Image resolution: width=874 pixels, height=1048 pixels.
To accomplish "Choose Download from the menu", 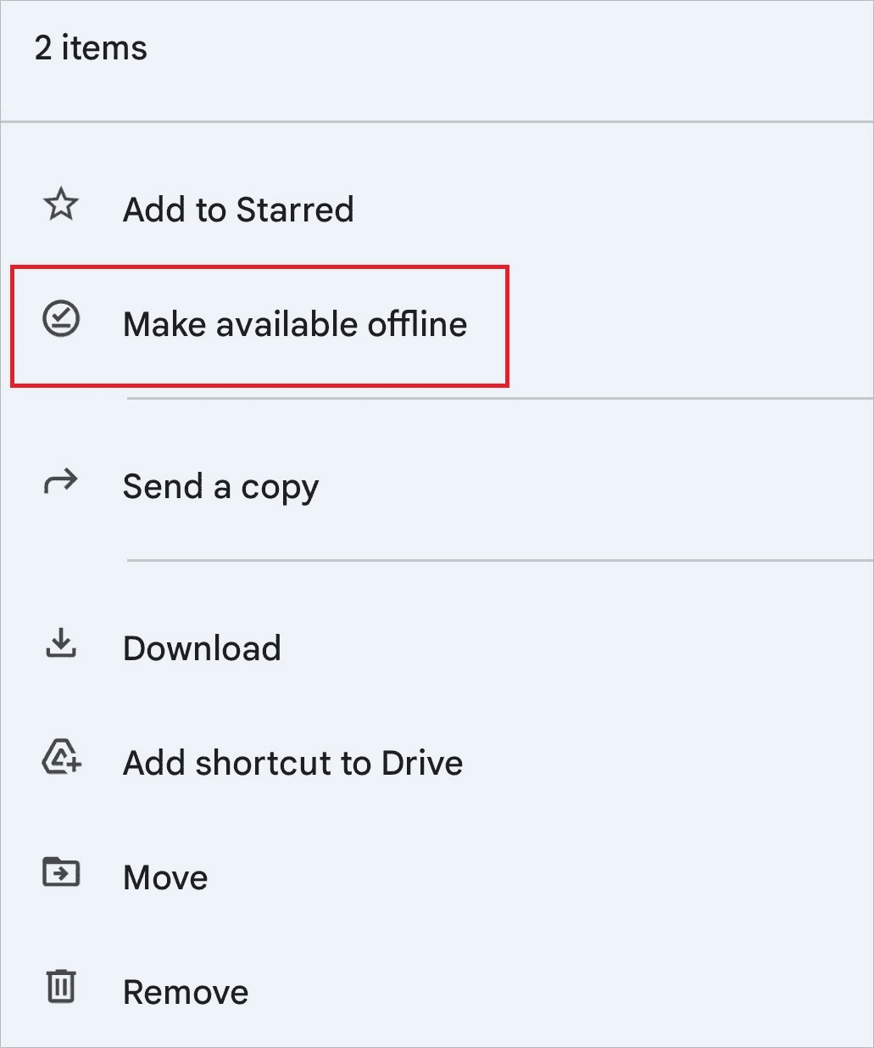I will click(x=202, y=648).
